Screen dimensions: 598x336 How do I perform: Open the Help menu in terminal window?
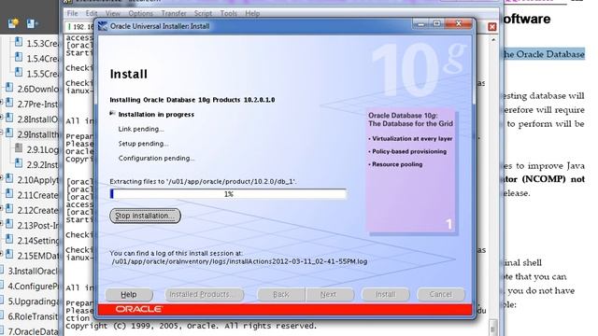pos(252,13)
